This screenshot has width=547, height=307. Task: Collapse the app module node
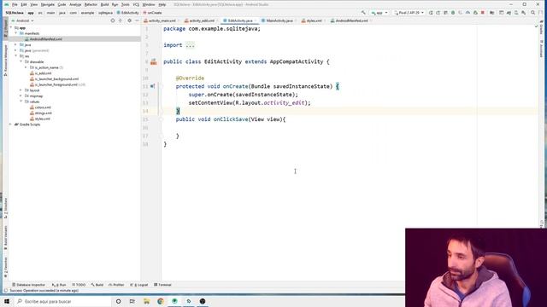[x=11, y=27]
